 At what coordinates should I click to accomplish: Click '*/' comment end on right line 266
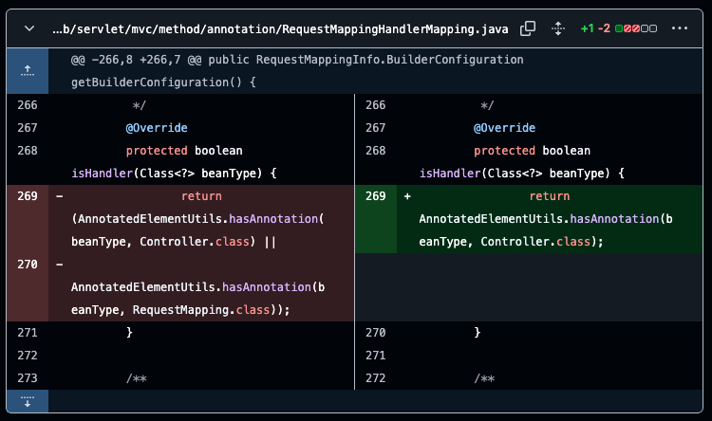(x=487, y=105)
